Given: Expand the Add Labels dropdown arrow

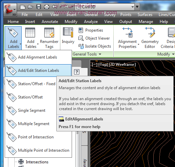Looking at the screenshot, I should tap(20, 44).
